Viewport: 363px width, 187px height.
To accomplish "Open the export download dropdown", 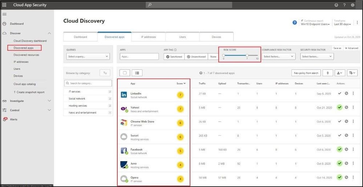I will pos(340,73).
